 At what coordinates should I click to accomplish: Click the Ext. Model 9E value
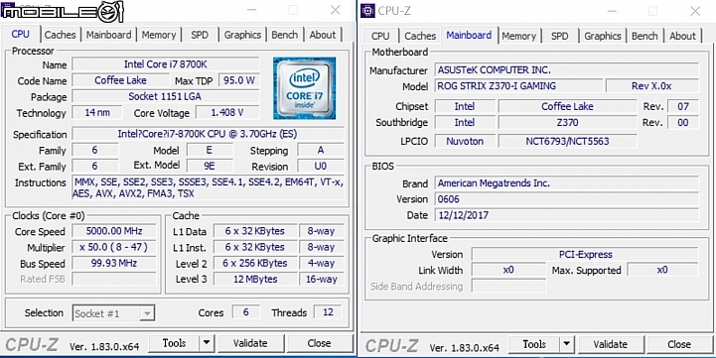pos(211,166)
